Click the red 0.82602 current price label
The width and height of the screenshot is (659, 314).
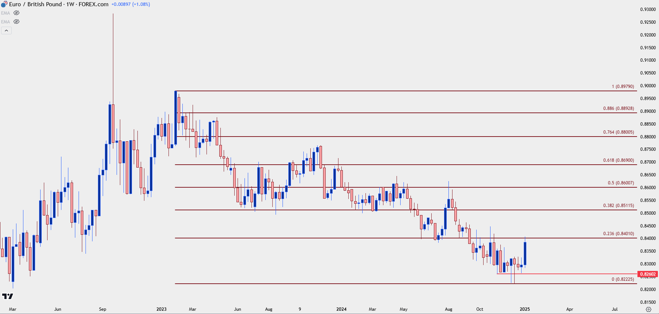coord(648,274)
